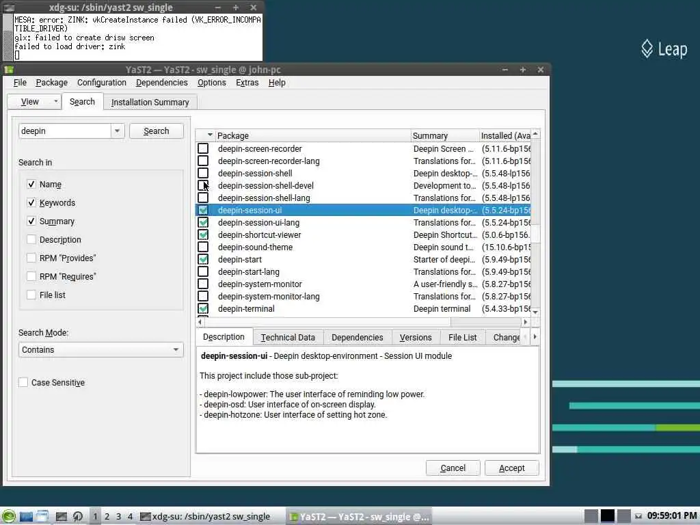
Task: Click the Summary column header
Action: [x=444, y=135]
